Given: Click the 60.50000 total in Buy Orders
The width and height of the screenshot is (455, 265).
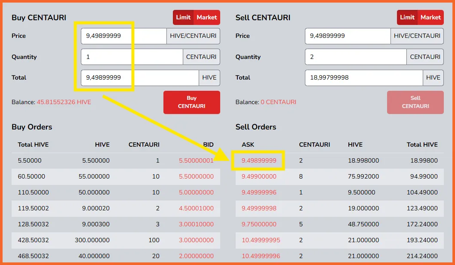Looking at the screenshot, I should [31, 176].
